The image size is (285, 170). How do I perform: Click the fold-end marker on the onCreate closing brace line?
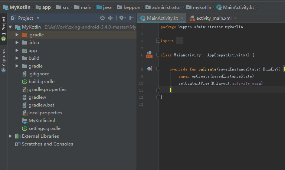pyautogui.click(x=158, y=90)
